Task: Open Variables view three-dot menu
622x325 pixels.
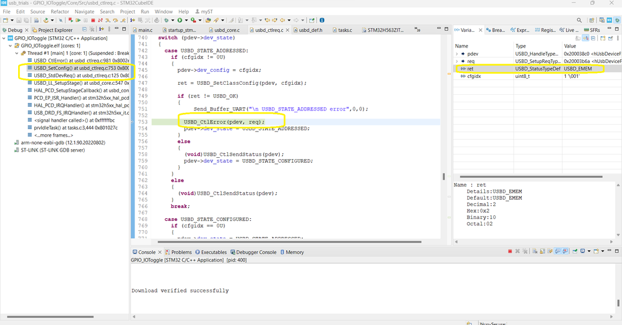Action: click(x=617, y=38)
